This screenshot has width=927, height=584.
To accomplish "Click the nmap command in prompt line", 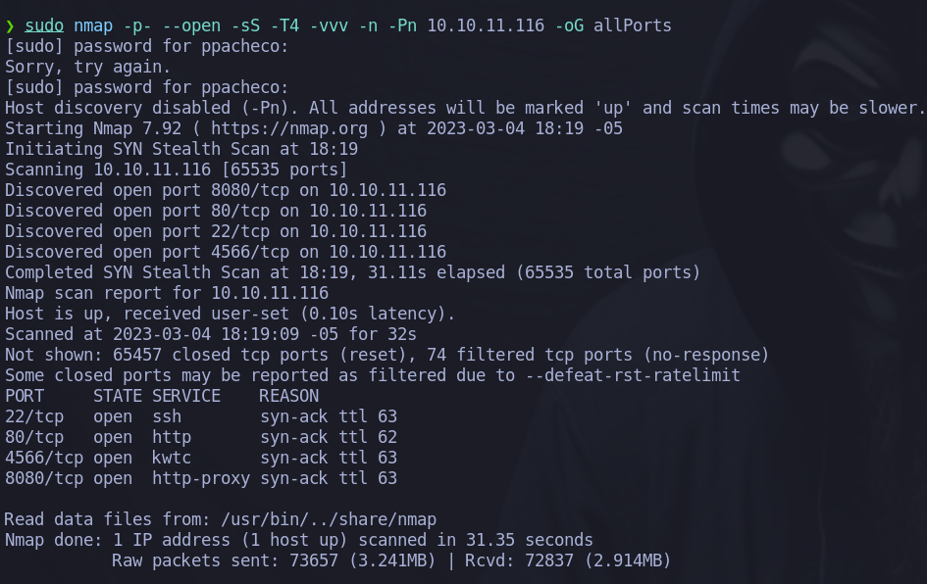I will coord(93,26).
